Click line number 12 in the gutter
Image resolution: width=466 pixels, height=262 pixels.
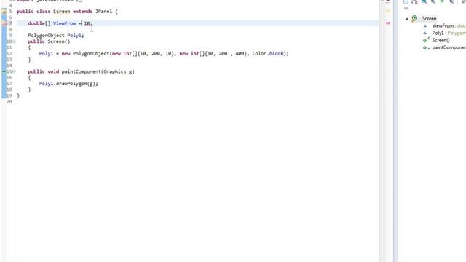[x=9, y=53]
